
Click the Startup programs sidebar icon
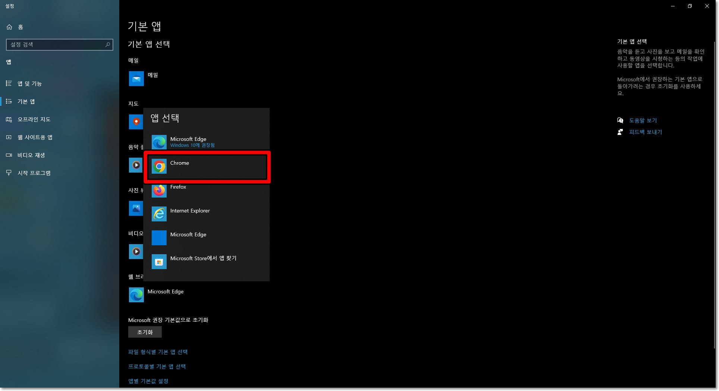[x=9, y=173]
